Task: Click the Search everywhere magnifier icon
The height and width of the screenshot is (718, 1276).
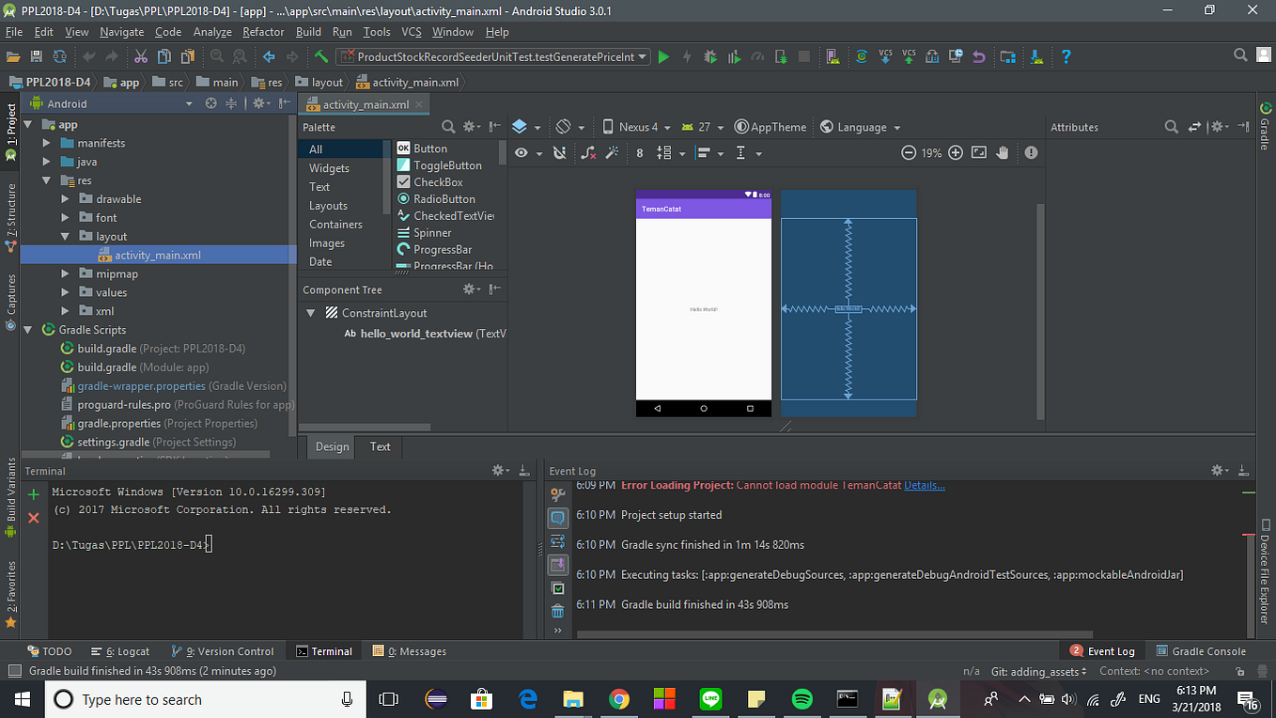Action: click(x=1239, y=55)
